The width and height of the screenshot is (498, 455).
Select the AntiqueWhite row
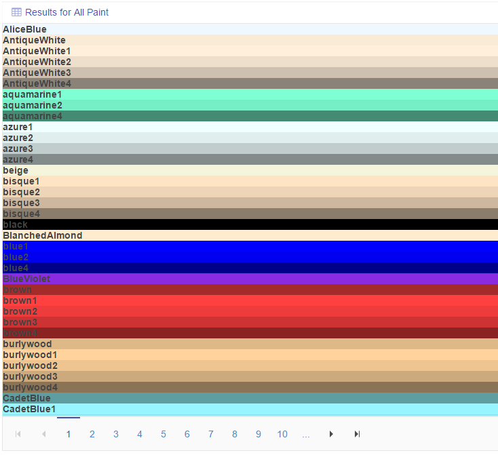250,40
